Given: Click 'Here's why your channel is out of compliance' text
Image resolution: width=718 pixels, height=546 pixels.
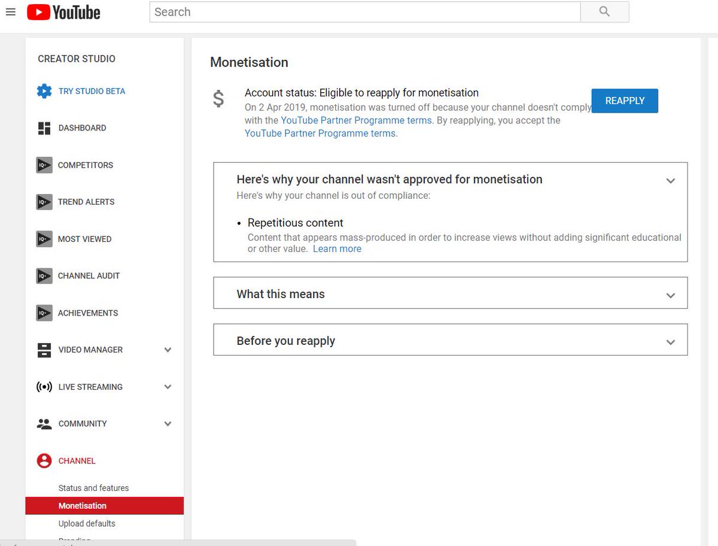Looking at the screenshot, I should tap(333, 196).
